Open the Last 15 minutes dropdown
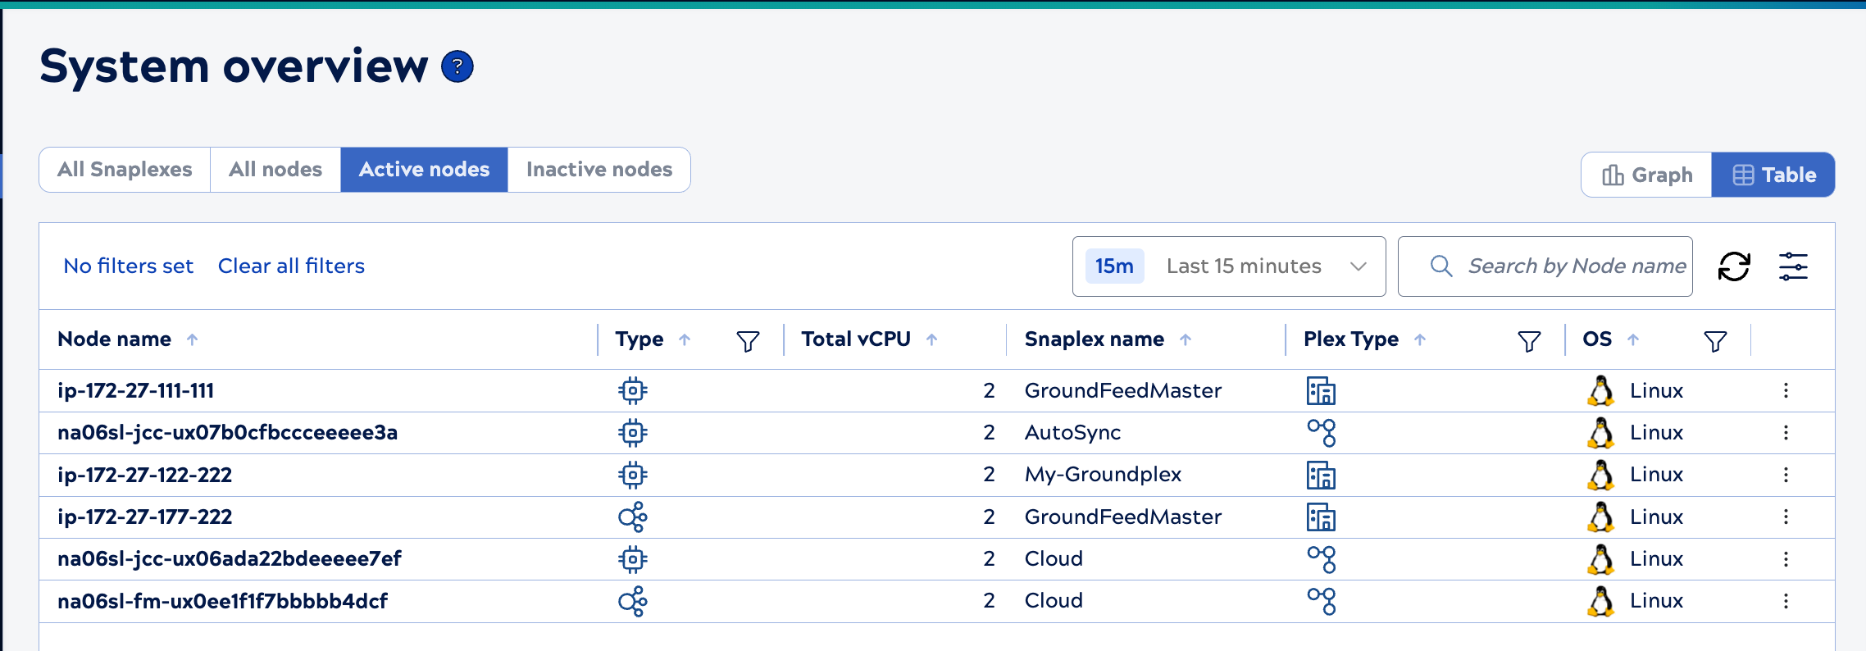Image resolution: width=1866 pixels, height=651 pixels. (1228, 266)
